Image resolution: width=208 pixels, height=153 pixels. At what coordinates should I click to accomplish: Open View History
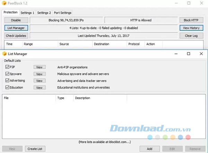click(x=191, y=28)
